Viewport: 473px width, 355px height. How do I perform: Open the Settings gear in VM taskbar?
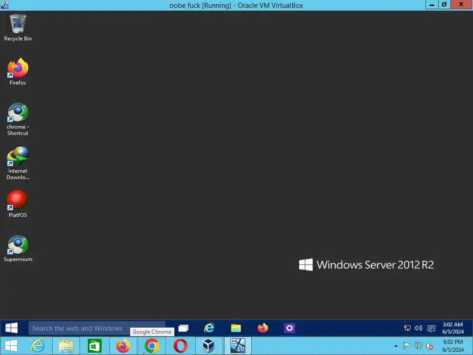(x=289, y=328)
